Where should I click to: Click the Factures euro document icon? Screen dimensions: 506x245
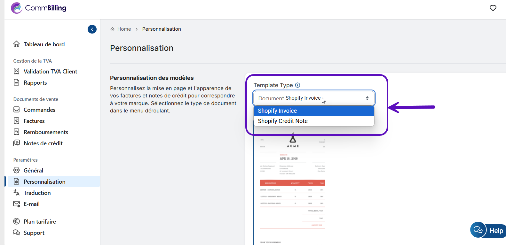[x=17, y=121]
